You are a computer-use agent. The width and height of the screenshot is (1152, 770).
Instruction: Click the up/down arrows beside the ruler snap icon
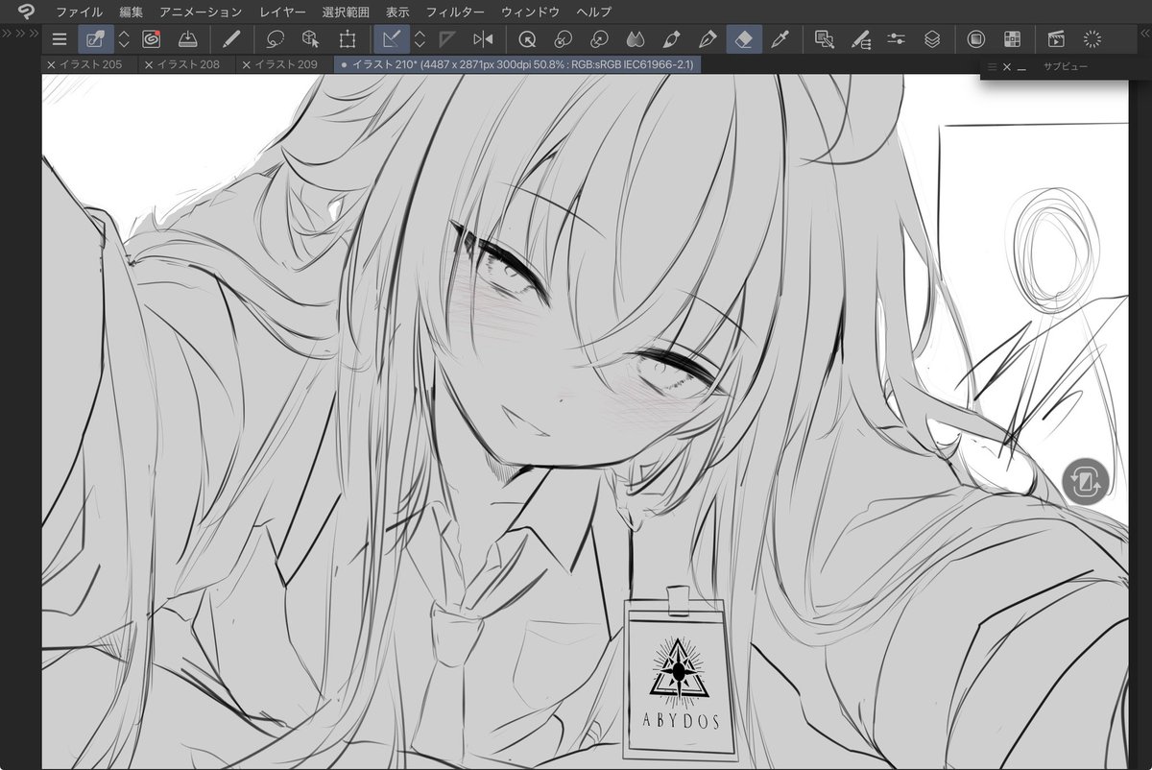tap(420, 39)
